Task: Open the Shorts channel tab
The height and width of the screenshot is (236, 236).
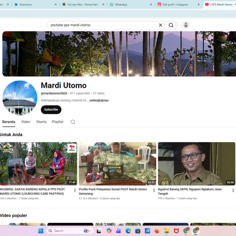Action: 42,122
